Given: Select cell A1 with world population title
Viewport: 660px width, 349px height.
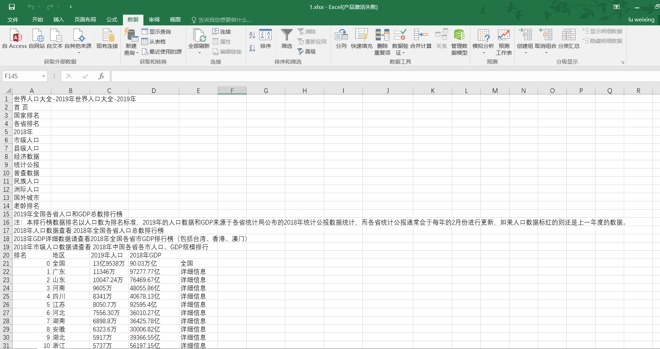Looking at the screenshot, I should (x=32, y=99).
